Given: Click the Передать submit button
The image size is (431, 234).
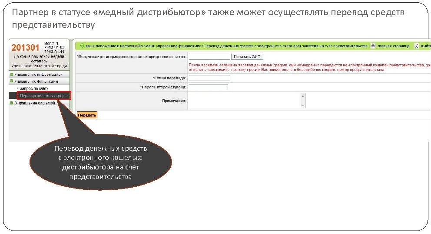Looking at the screenshot, I should click(87, 115).
